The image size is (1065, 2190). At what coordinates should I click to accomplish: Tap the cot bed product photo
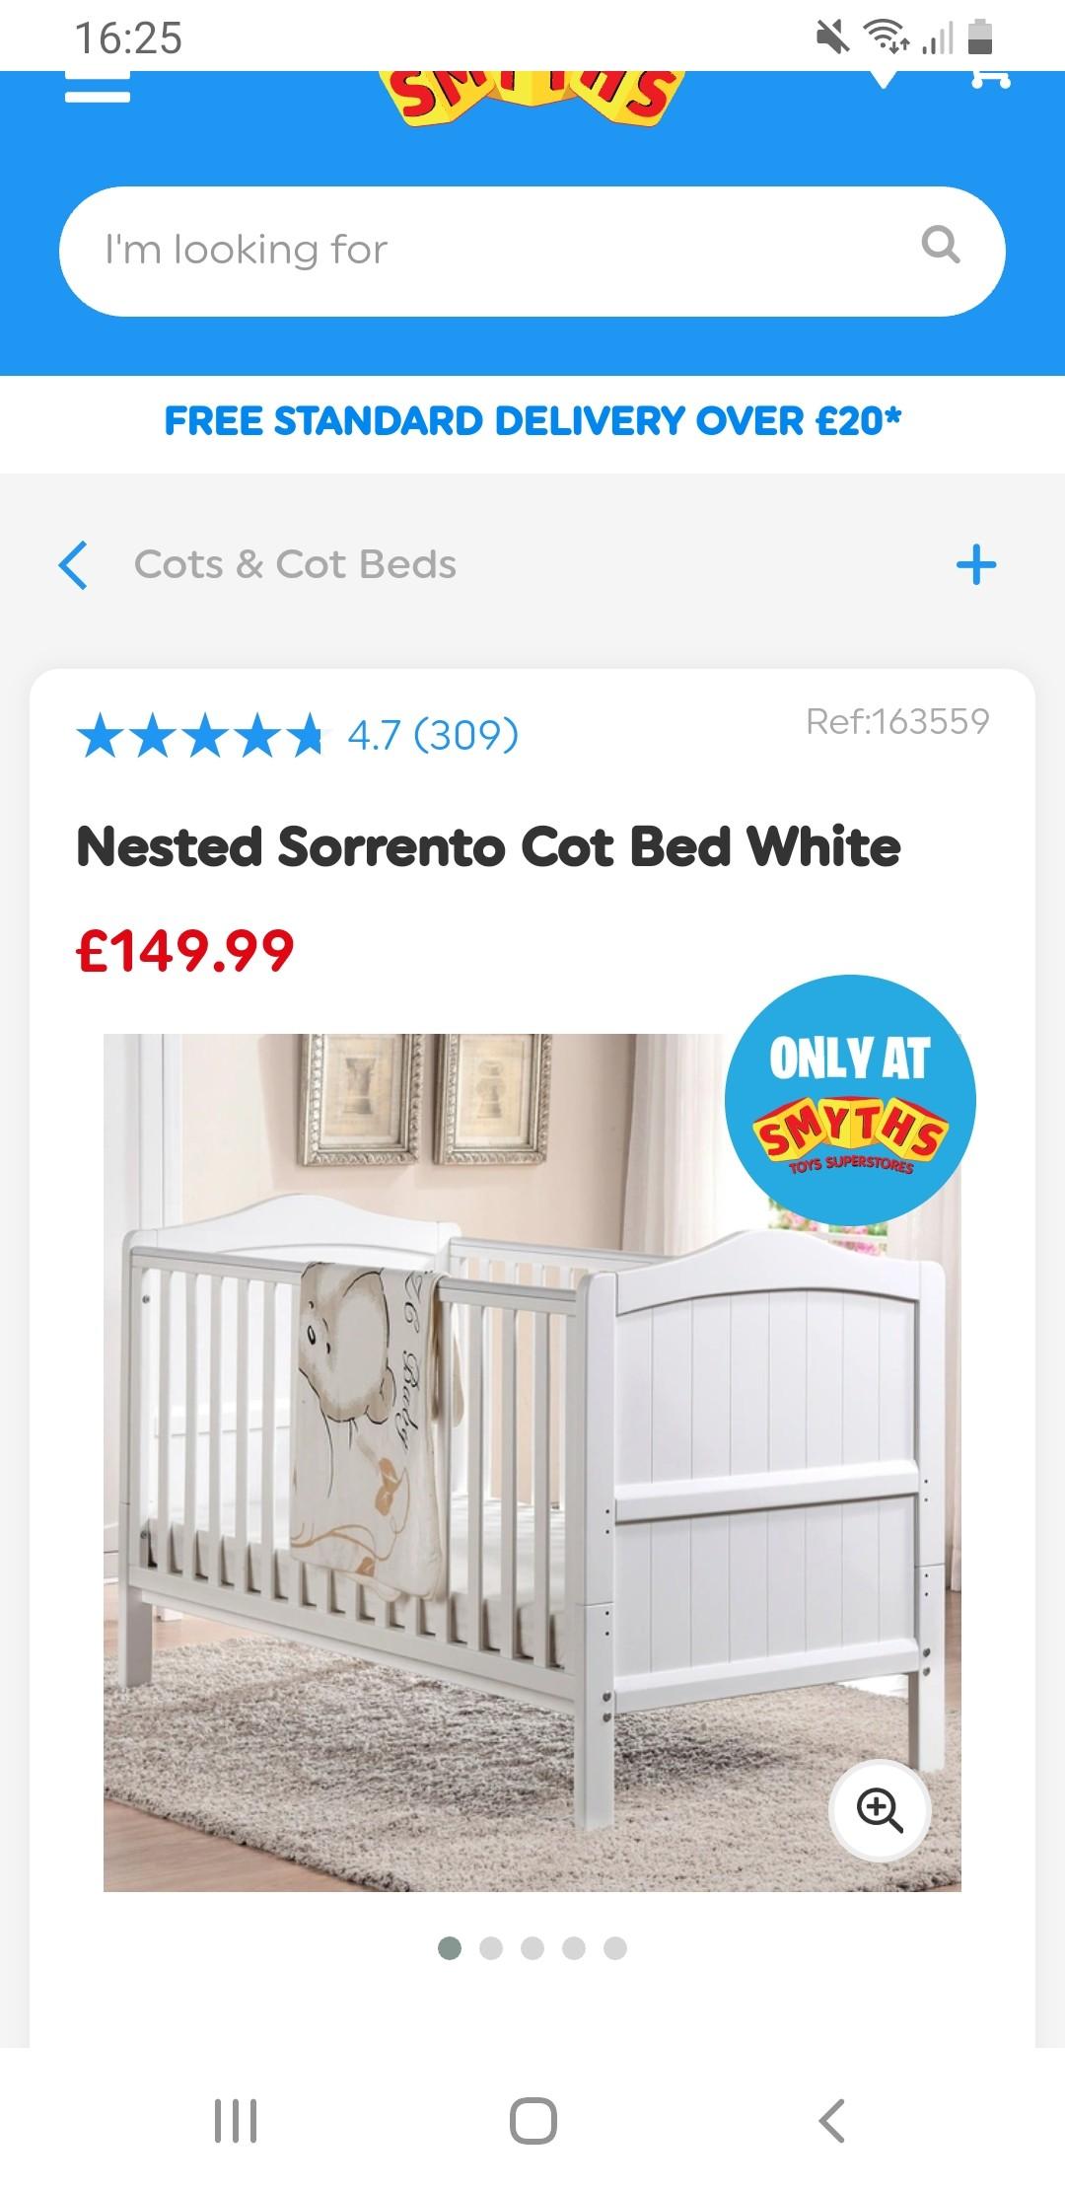click(532, 1462)
